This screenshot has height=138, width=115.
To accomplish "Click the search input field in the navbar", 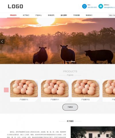I will 112,15.
